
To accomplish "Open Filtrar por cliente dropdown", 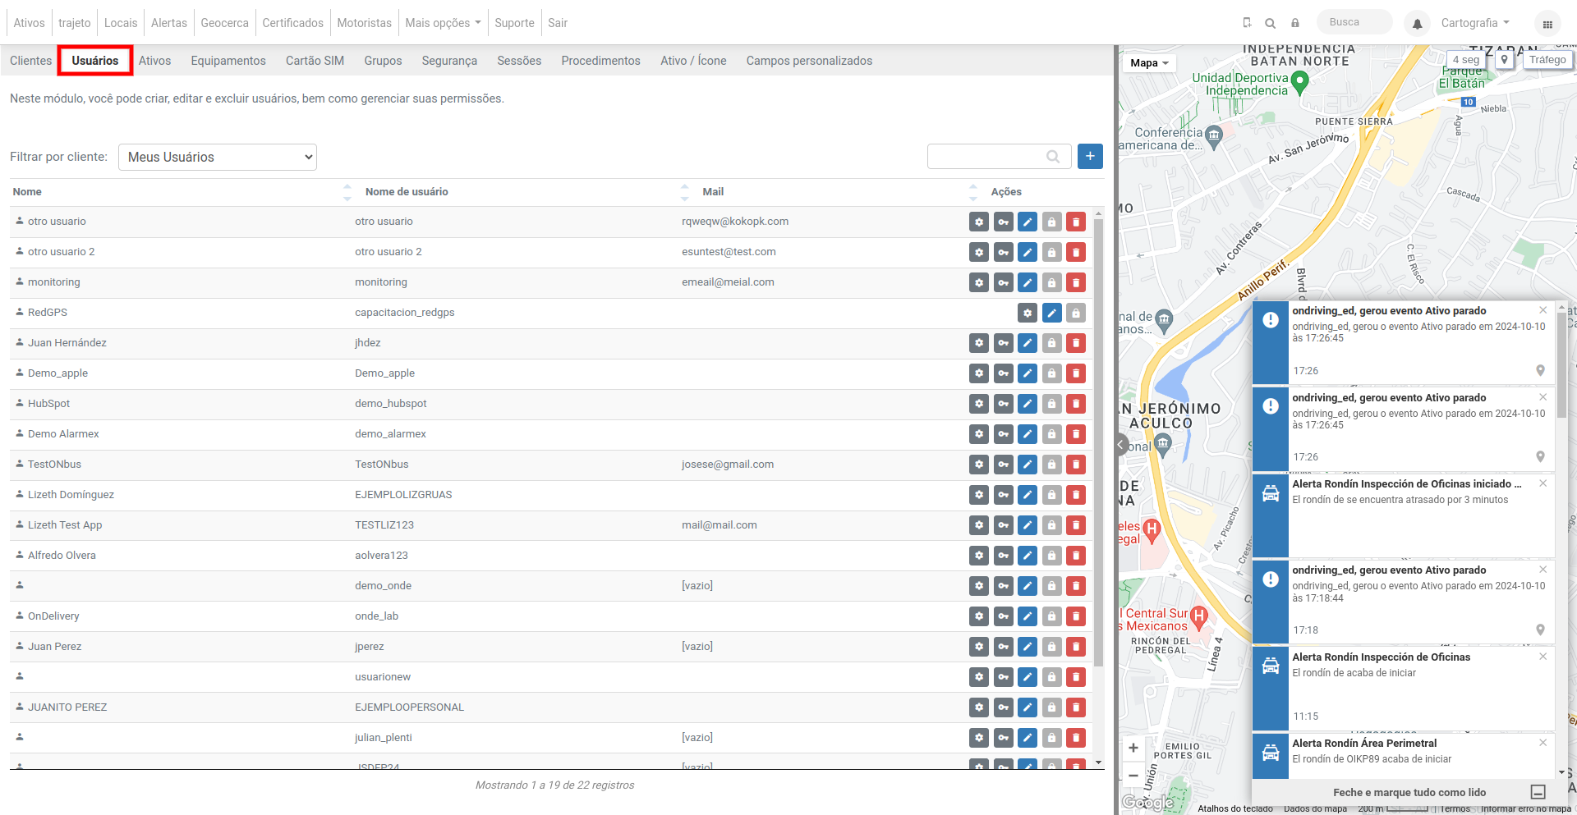I will tap(218, 157).
